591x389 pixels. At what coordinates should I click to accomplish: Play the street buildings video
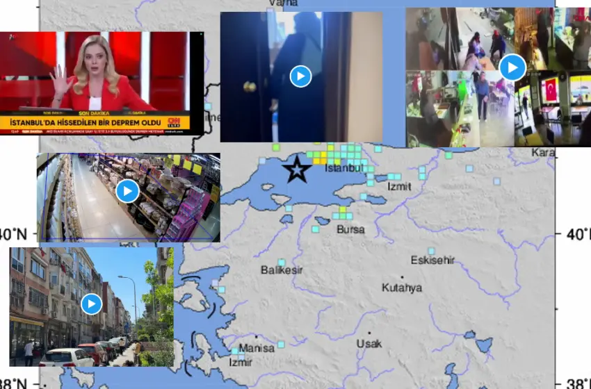(91, 304)
